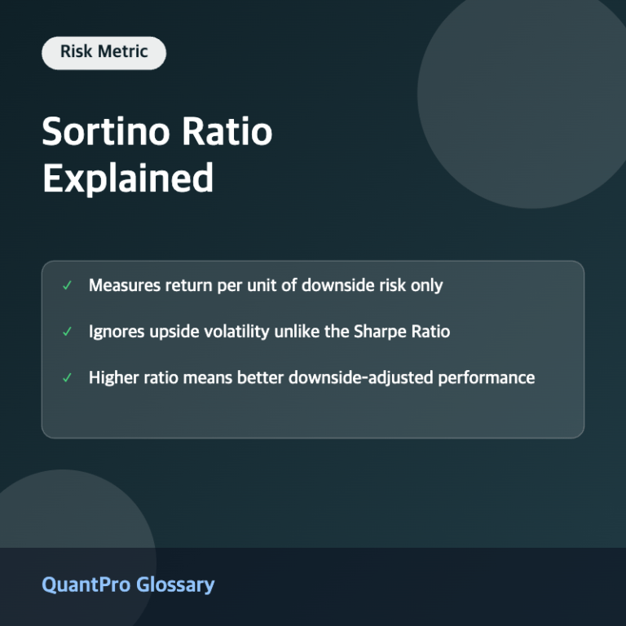Click the Risk Metric pill badge

click(104, 53)
